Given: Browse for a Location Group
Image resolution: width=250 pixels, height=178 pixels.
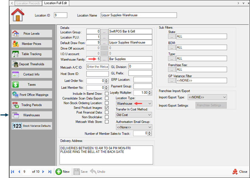Looking at the screenshot, I should click(x=104, y=32).
